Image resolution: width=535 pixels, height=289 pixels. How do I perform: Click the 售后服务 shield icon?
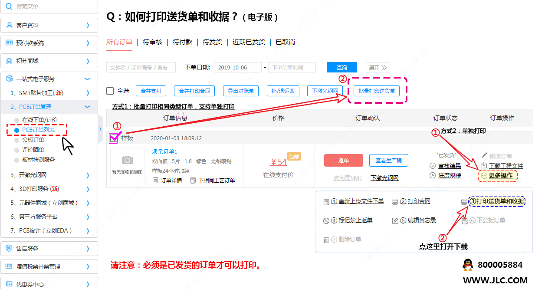(9, 249)
